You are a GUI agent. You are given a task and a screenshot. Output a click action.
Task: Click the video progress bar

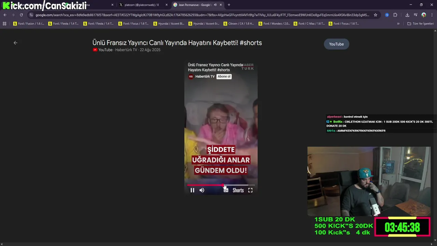tap(221, 185)
